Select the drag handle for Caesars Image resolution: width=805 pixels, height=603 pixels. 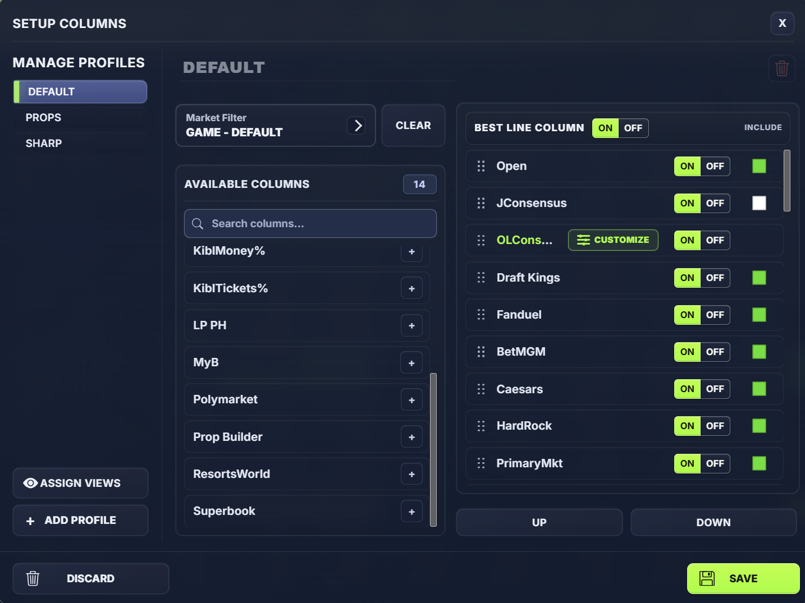(x=481, y=389)
